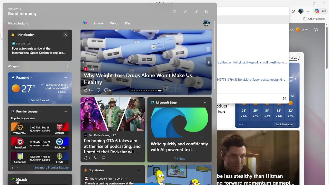
Task: Open Brentford vs Brighton match
Action: point(40,143)
